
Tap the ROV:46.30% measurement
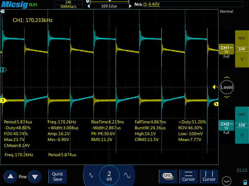click(x=190, y=128)
